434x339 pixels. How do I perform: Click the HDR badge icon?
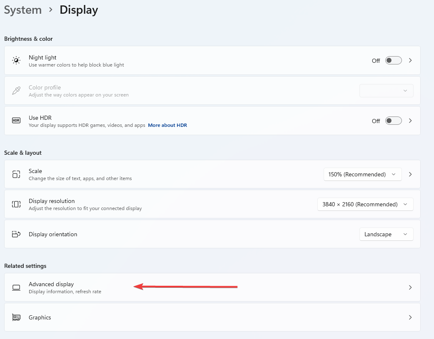pyautogui.click(x=16, y=121)
